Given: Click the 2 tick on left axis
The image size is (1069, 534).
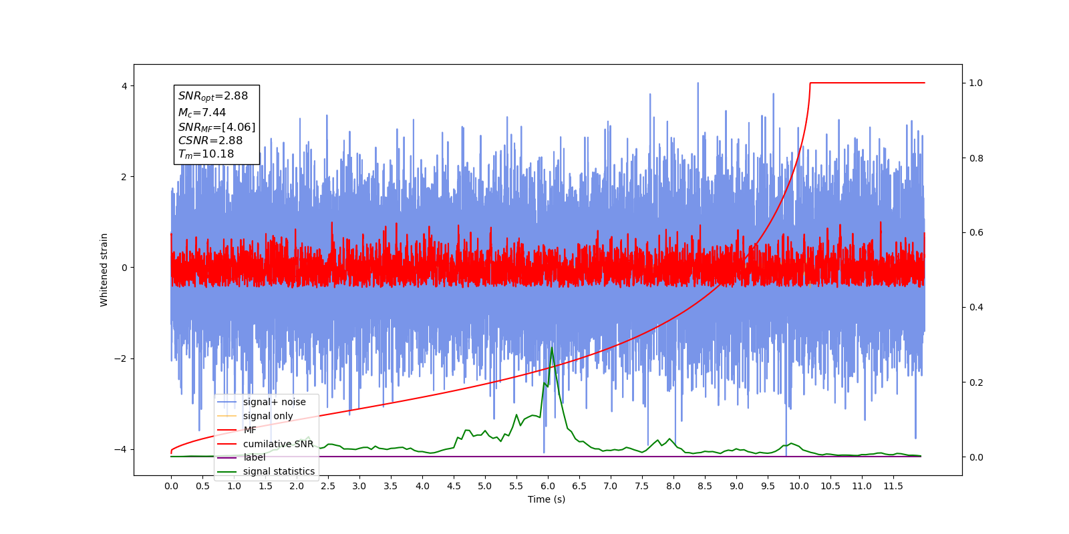Looking at the screenshot, I should coord(124,177).
